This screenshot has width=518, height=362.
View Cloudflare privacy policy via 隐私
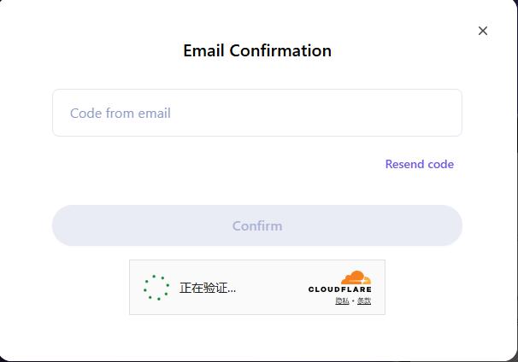pos(342,301)
